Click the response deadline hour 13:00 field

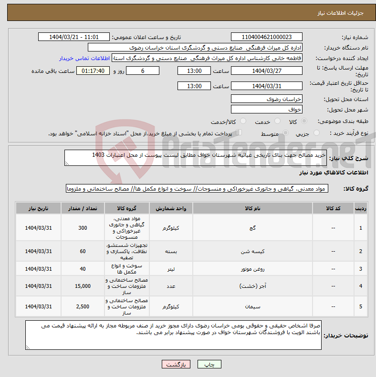(x=194, y=71)
